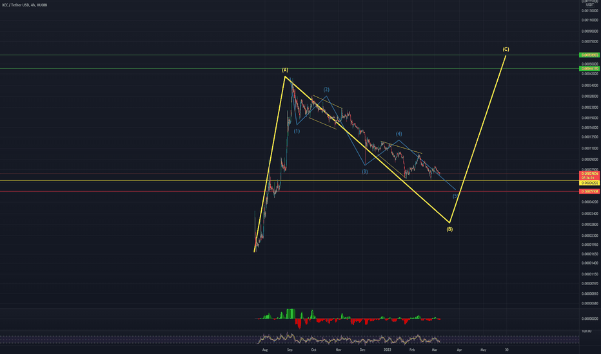Select the large red histogram dip after Sep
The height and width of the screenshot is (354, 601).
point(299,324)
